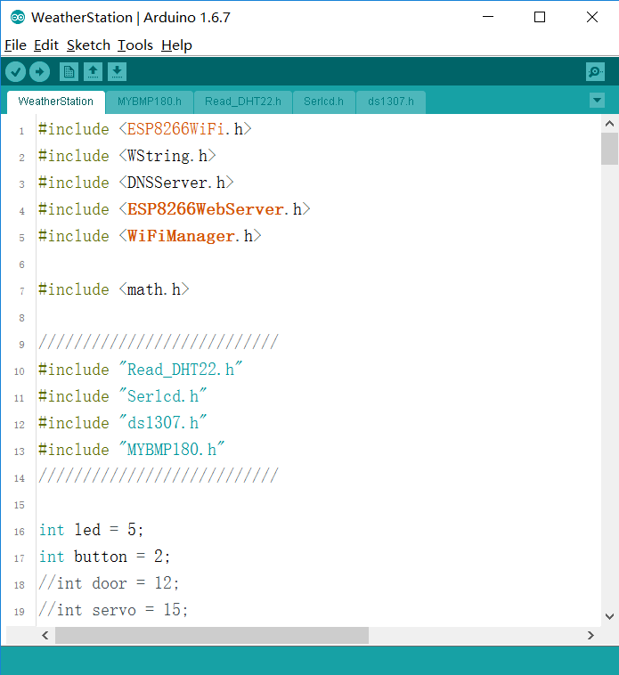Viewport: 619px width, 675px height.
Task: Click "ds1307.h" include on line 12
Action: click(163, 423)
